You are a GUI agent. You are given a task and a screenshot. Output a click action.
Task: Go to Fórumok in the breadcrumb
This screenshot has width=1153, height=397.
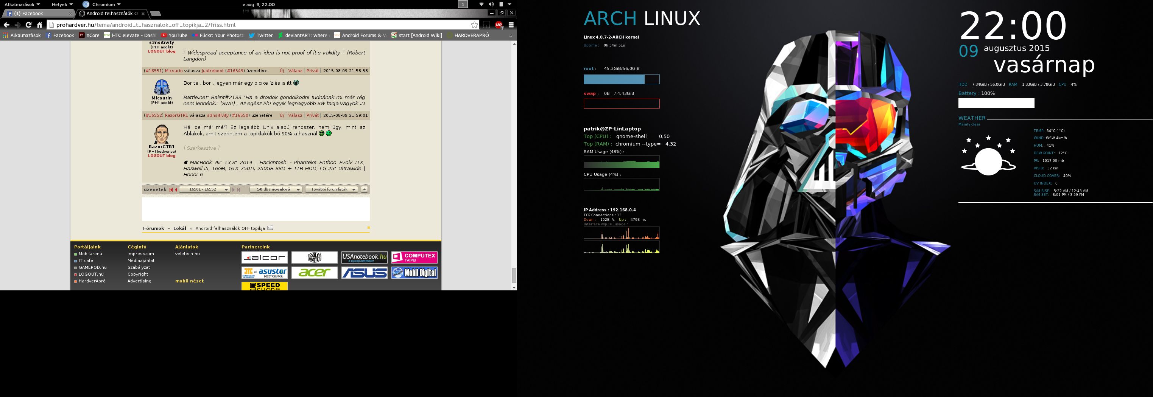tap(154, 228)
